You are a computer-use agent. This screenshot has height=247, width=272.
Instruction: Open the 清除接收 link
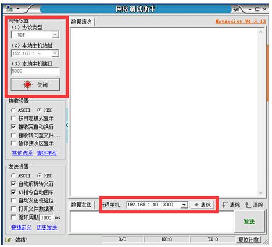[x=46, y=153]
